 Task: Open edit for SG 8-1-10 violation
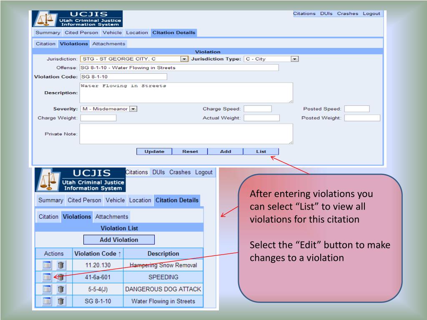tap(47, 301)
